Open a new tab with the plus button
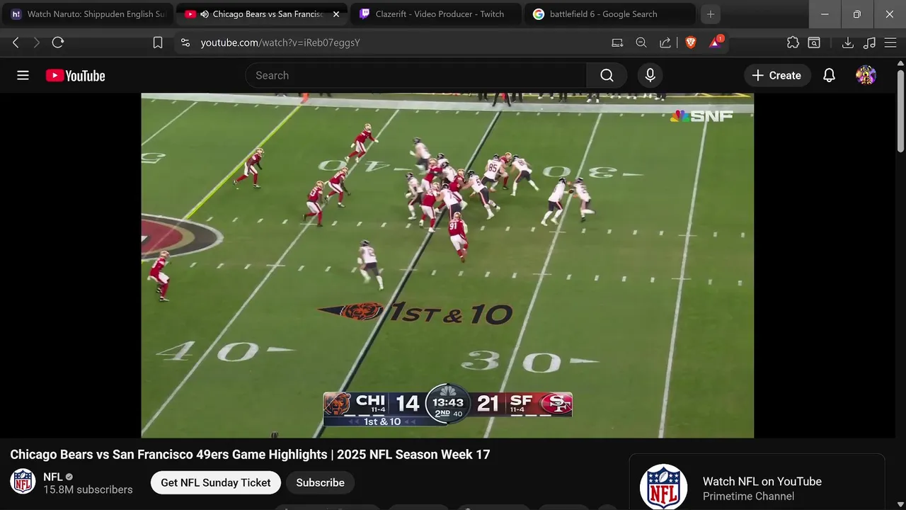Screen dimensions: 906x510 click(x=711, y=14)
